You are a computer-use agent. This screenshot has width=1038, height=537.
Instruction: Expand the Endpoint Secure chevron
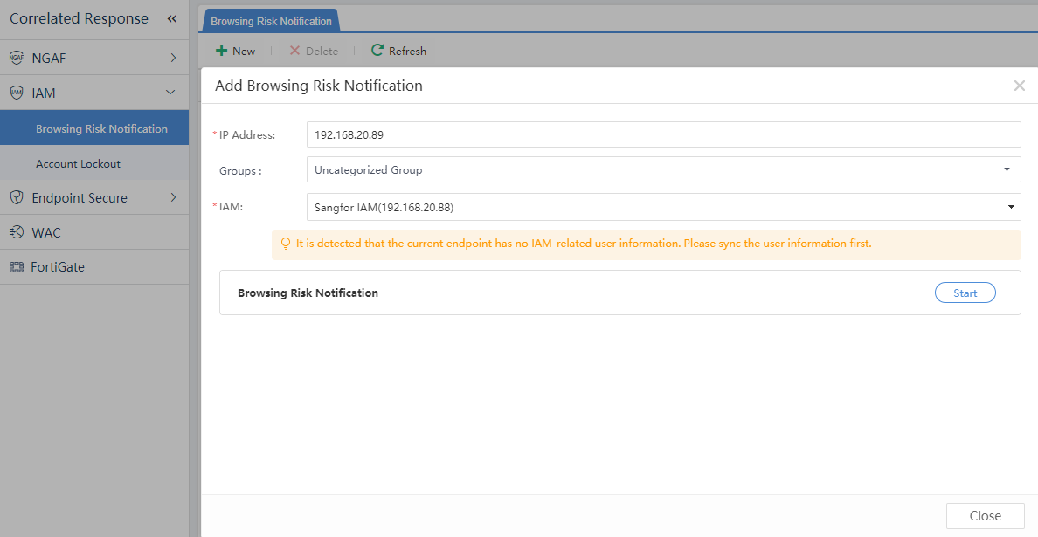pyautogui.click(x=173, y=198)
